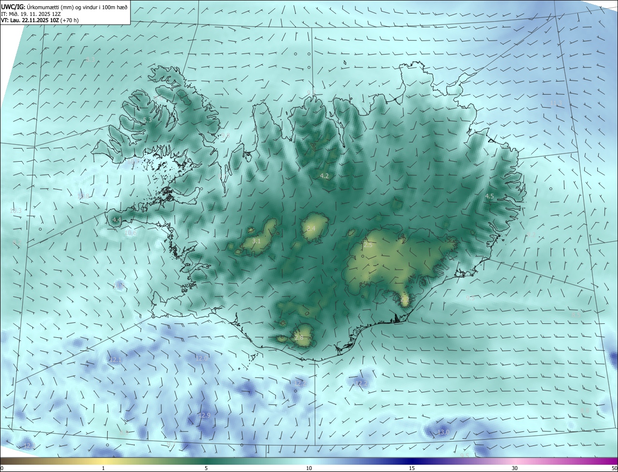Click the 2.4 value on the central glacier
This screenshot has width=618, height=472.
point(311,228)
